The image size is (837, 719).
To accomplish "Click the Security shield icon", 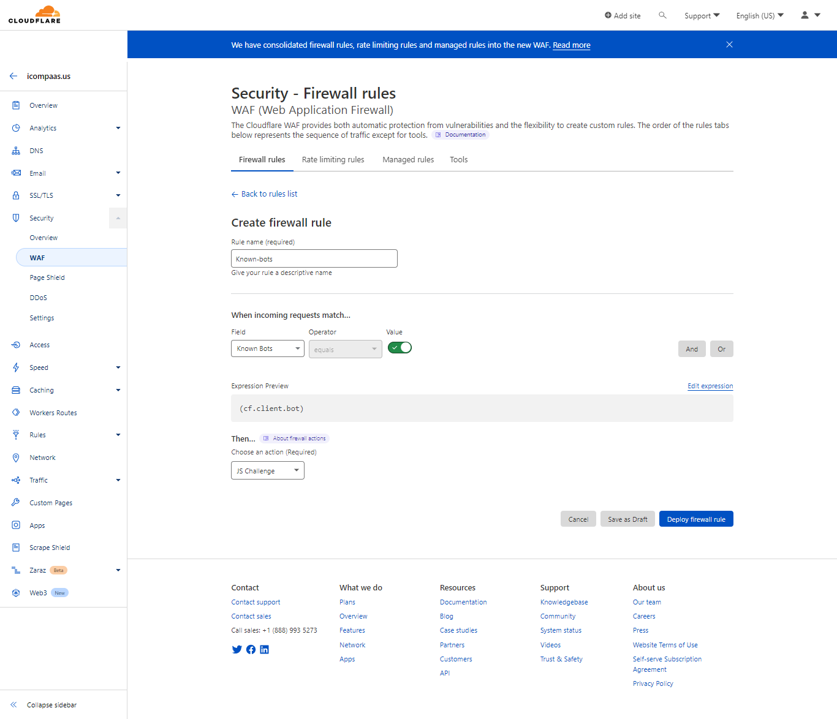I will 16,218.
